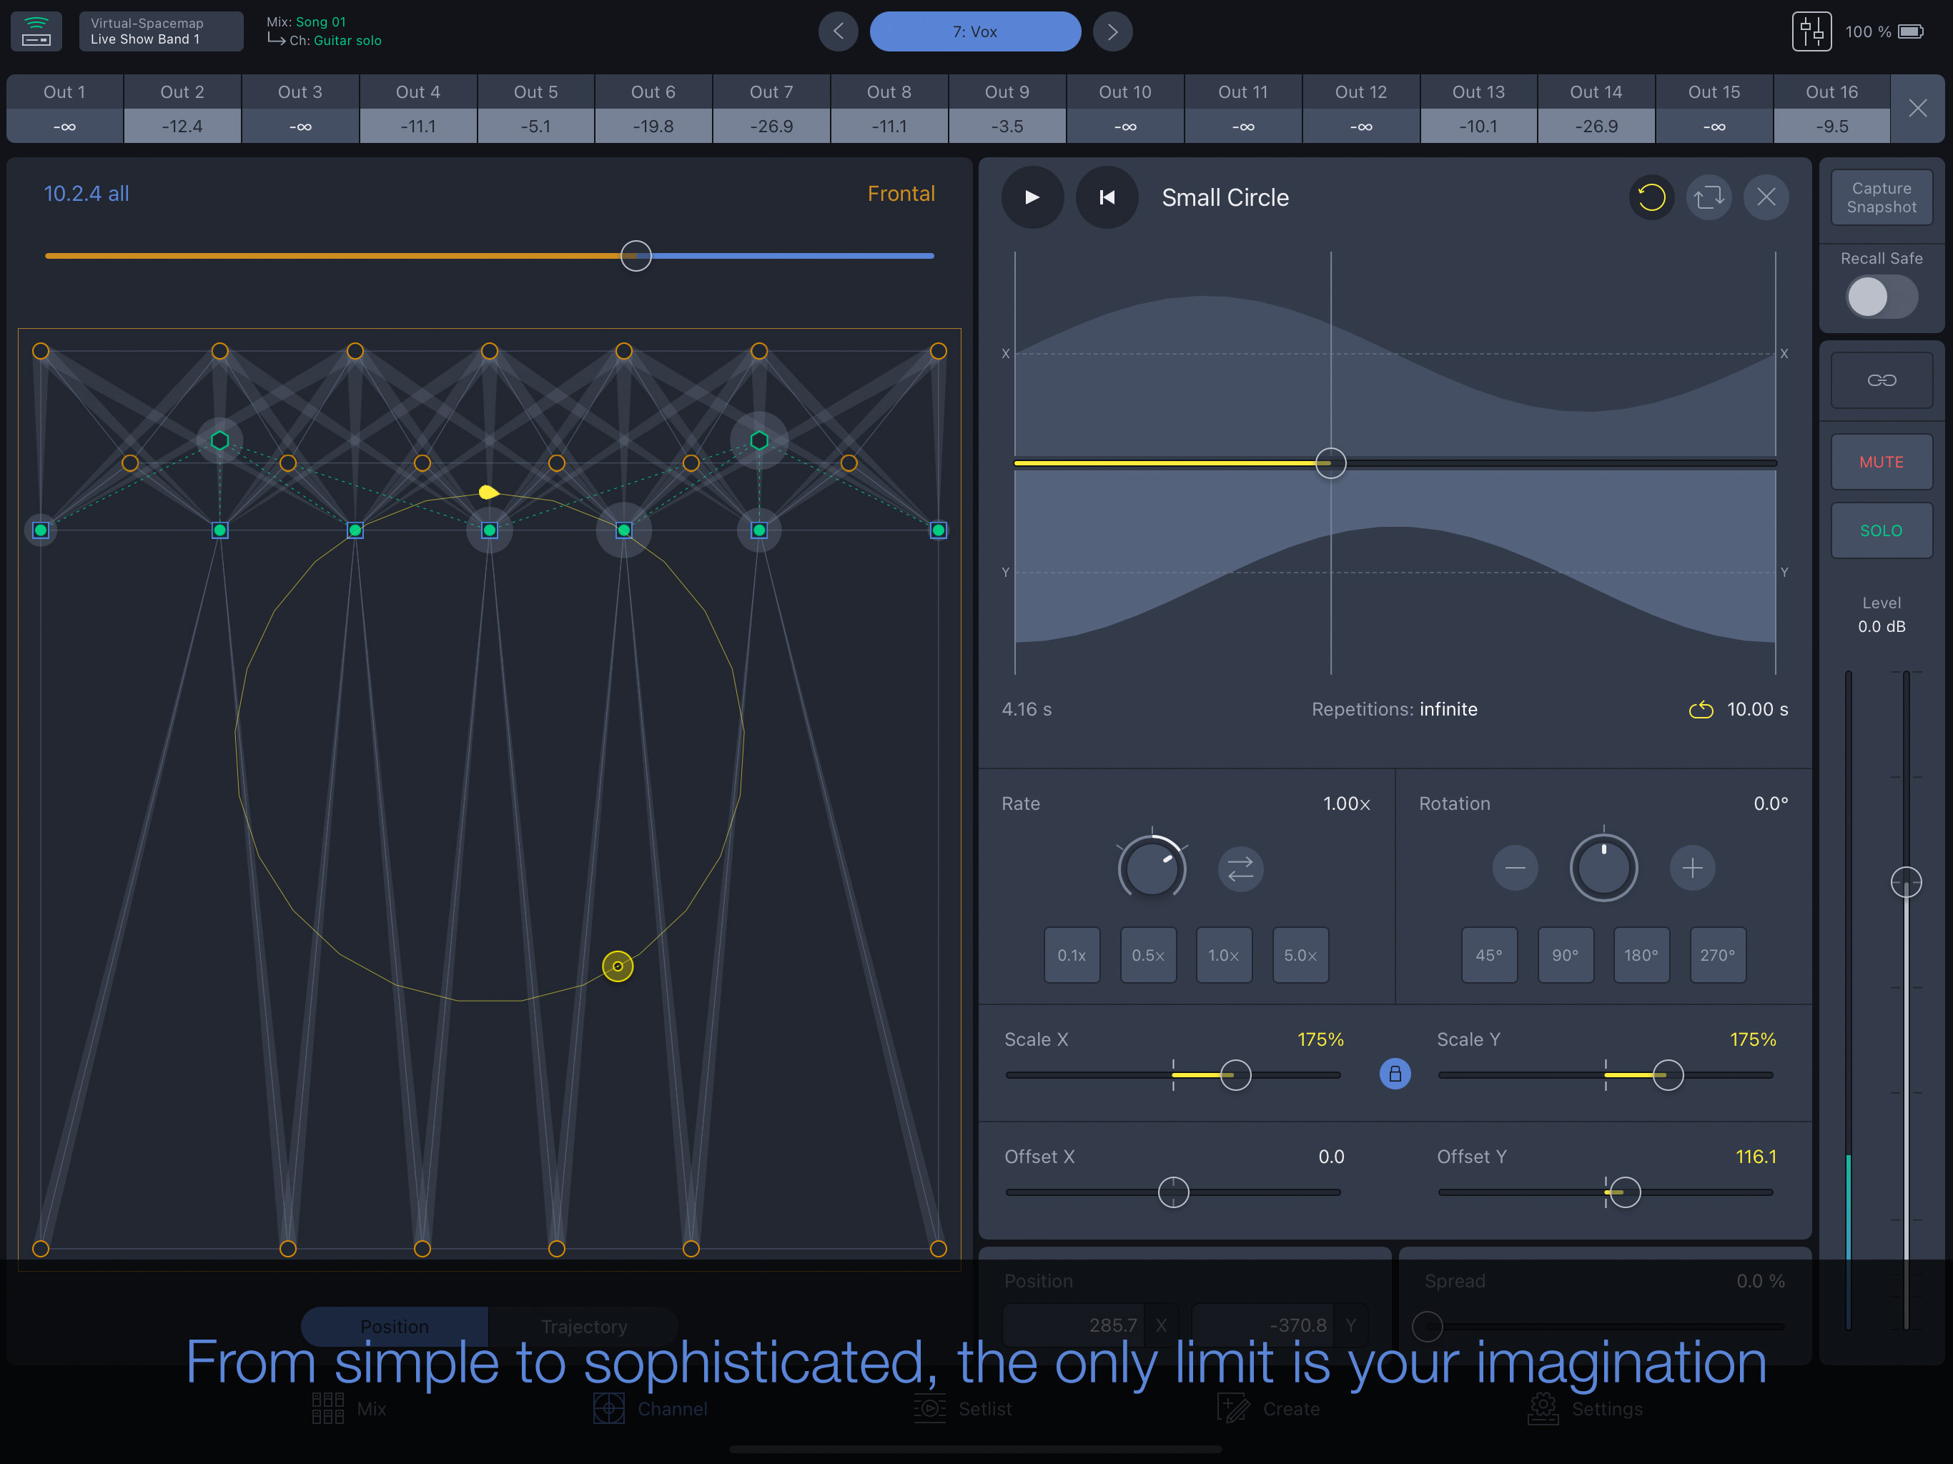Open the 10.2.4 all spacemap selector
This screenshot has width=1953, height=1464.
click(x=86, y=194)
